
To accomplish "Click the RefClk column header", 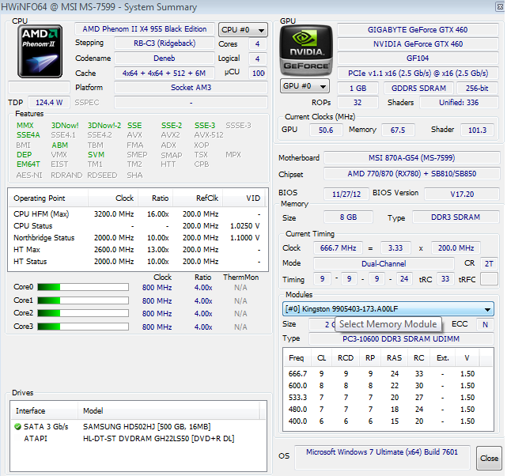I will 198,198.
